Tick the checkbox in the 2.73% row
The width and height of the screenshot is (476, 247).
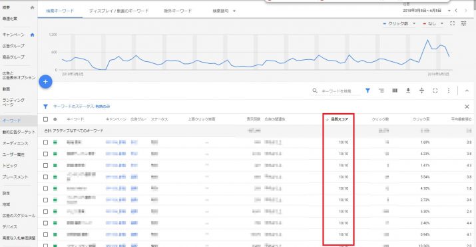tap(45, 200)
